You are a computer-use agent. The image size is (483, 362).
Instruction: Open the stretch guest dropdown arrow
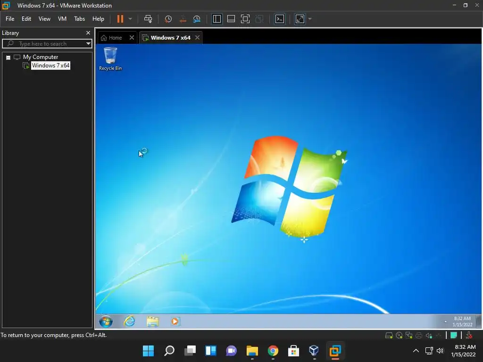pyautogui.click(x=310, y=19)
